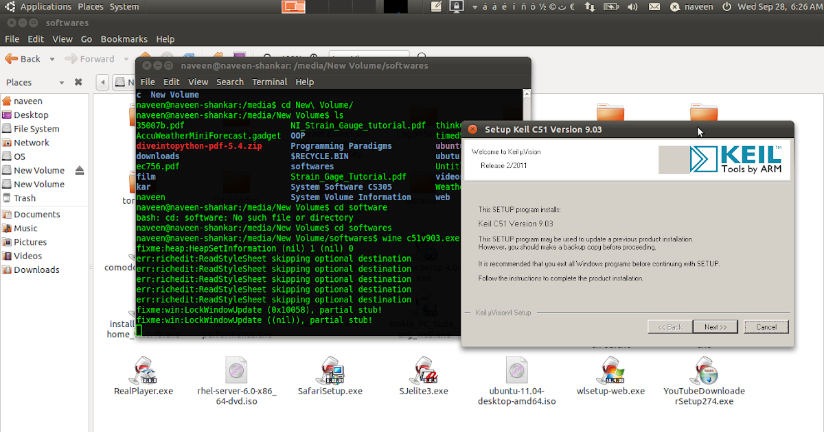824x432 pixels.
Task: Insert the © character from panel palette
Action: click(x=551, y=7)
